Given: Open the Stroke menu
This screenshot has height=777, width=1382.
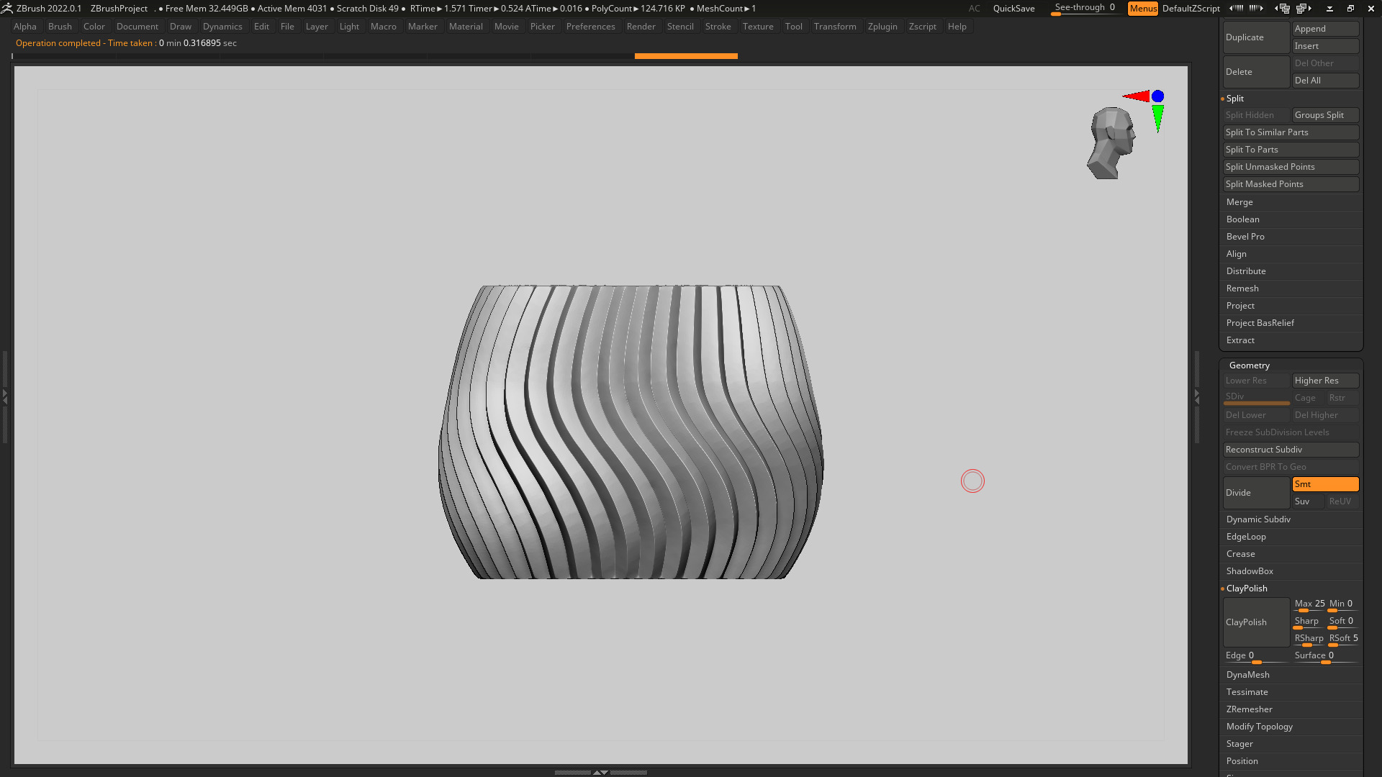Looking at the screenshot, I should 718,27.
